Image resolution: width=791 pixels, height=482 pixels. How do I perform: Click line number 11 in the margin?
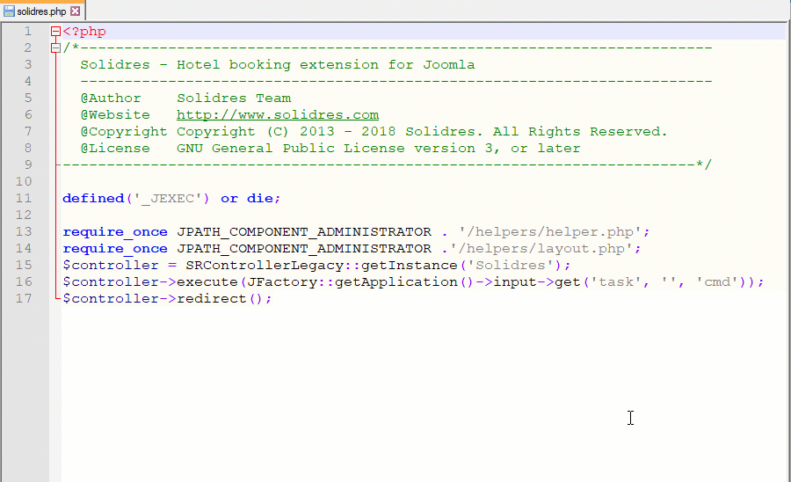(x=24, y=198)
